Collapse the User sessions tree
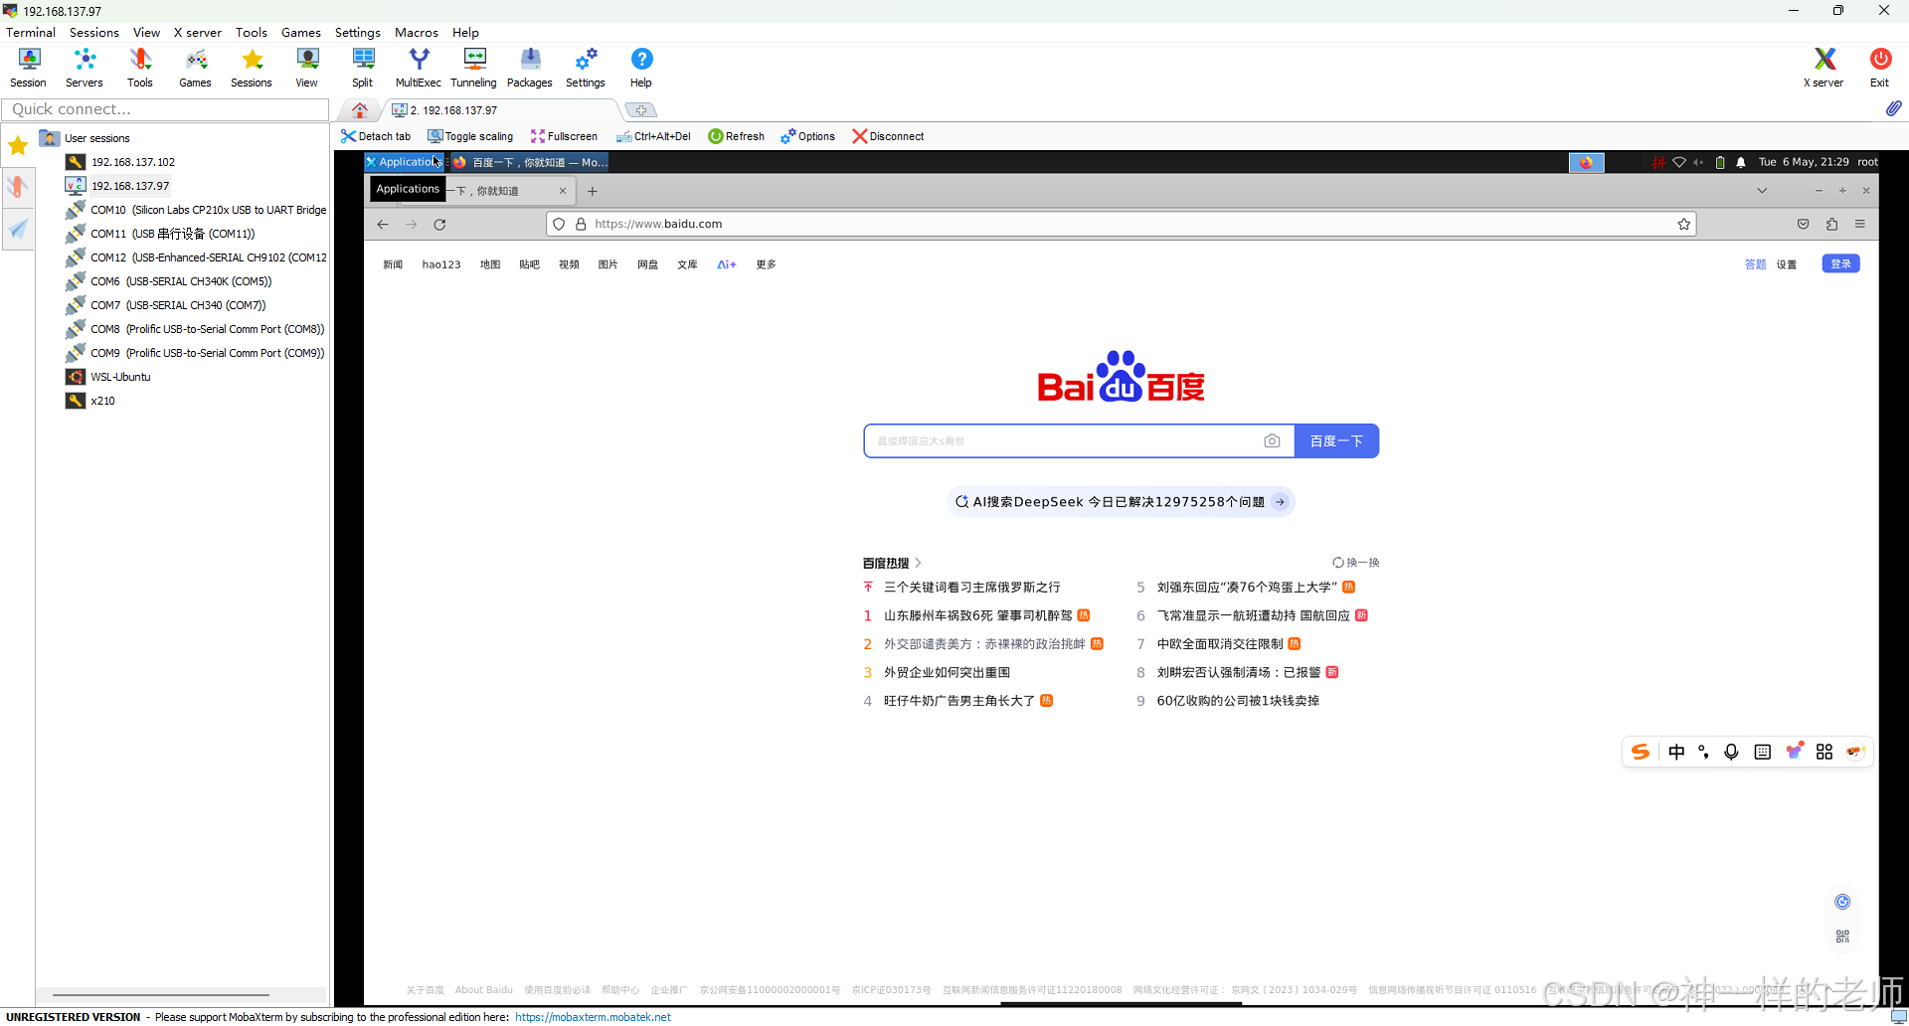 coord(96,138)
